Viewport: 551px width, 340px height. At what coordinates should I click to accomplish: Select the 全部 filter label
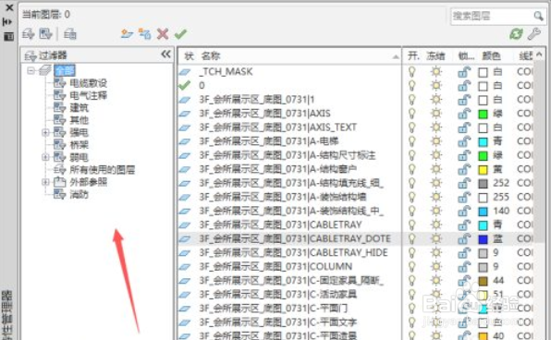coord(65,70)
